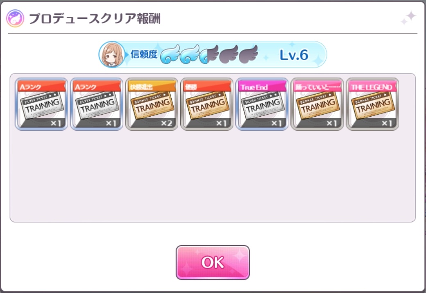Tap the sparkle decoration in the header
Screen dimensions: 426x293
[408, 18]
